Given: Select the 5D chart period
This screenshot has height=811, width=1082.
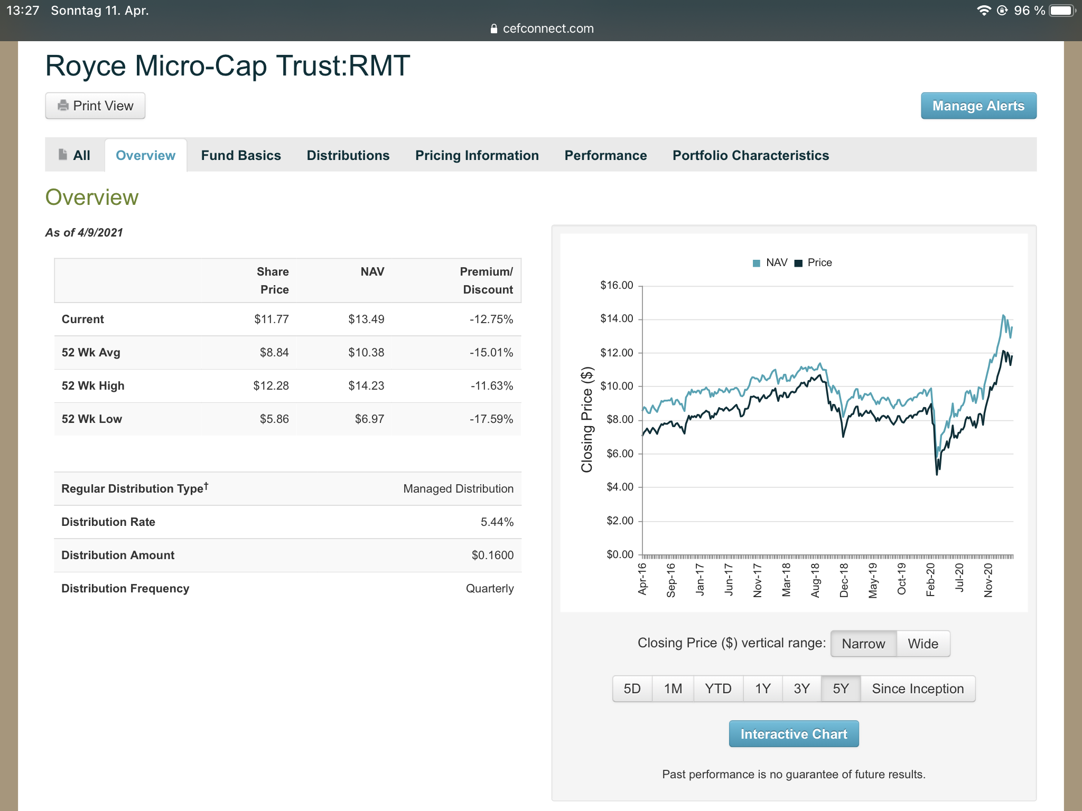Looking at the screenshot, I should 632,689.
